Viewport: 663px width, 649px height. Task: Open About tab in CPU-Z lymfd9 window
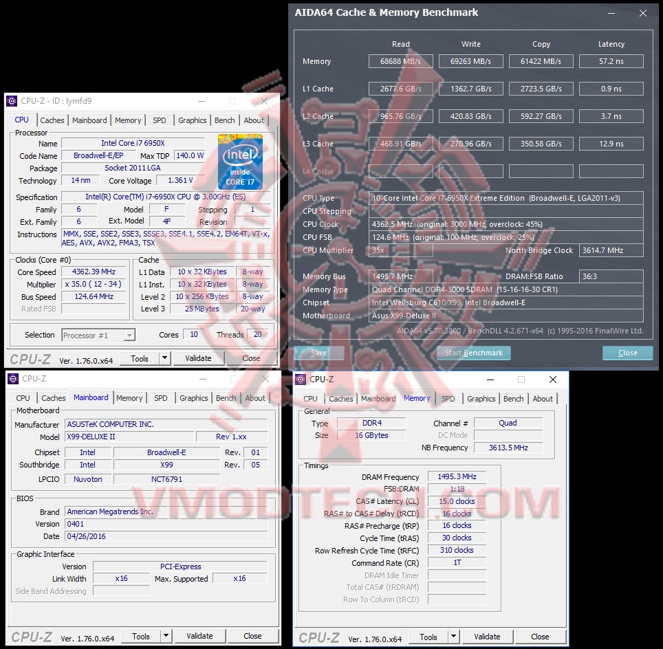click(254, 120)
